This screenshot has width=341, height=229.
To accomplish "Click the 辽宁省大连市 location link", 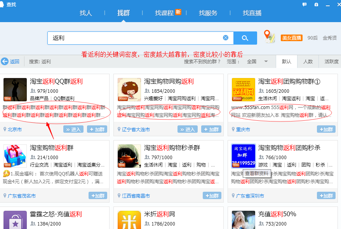I will tap(136, 130).
